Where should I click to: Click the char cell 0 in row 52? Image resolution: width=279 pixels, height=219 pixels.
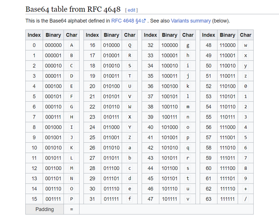pos(246,86)
